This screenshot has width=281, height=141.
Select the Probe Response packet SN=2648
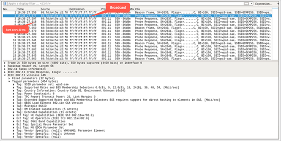click(x=137, y=53)
